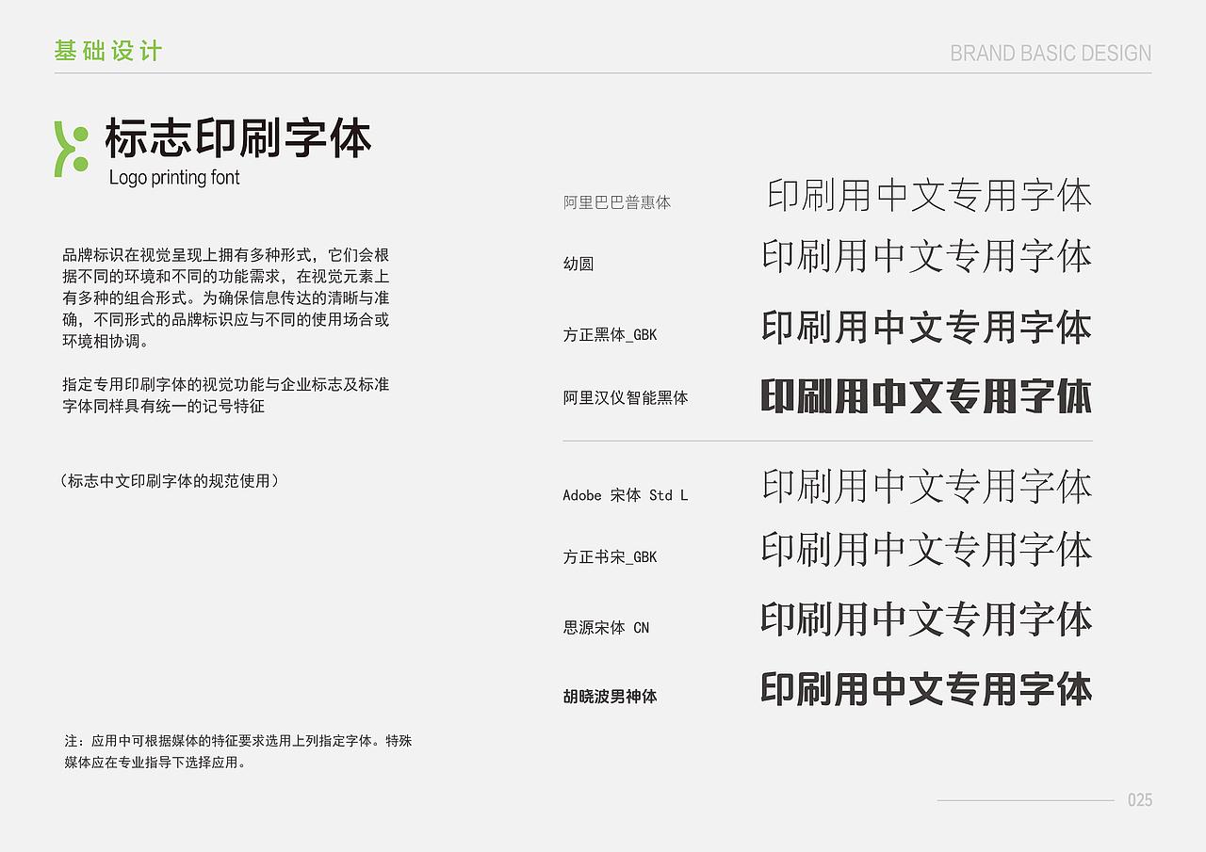
Task: Click the 方正书宋_GBK font label
Action: (610, 557)
